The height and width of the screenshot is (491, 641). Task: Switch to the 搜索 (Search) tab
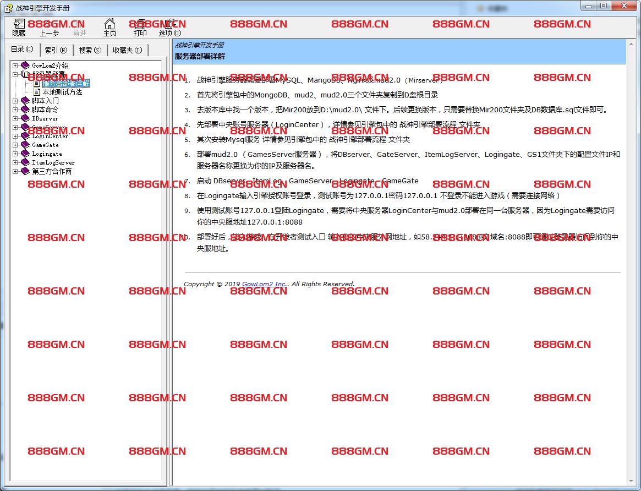90,50
